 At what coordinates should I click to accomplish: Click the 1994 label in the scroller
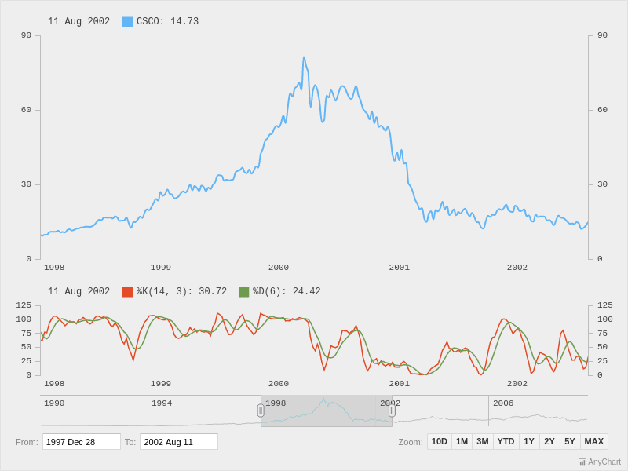[162, 403]
